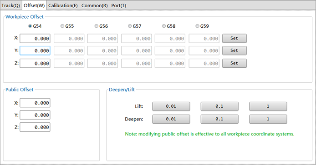Focus the G54 Z offset field

tap(35, 63)
